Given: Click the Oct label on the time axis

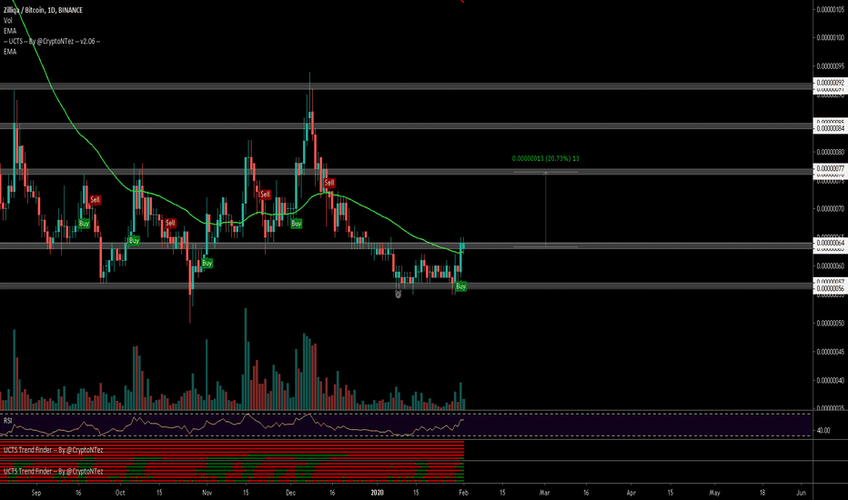Looking at the screenshot, I should coord(120,493).
